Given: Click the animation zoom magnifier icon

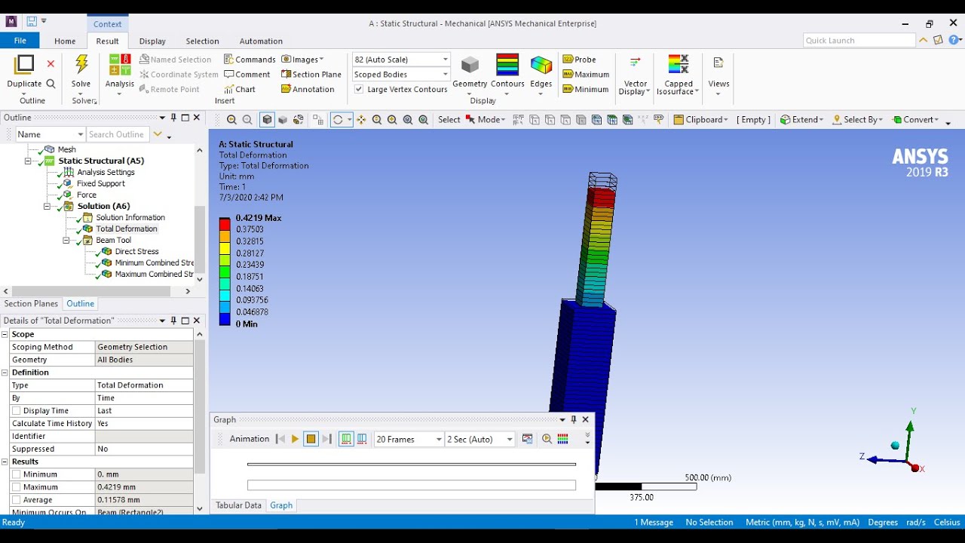Looking at the screenshot, I should (547, 439).
